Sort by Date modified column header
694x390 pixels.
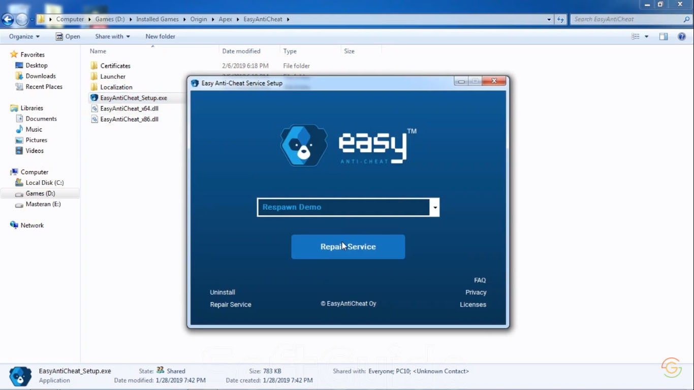(x=241, y=51)
